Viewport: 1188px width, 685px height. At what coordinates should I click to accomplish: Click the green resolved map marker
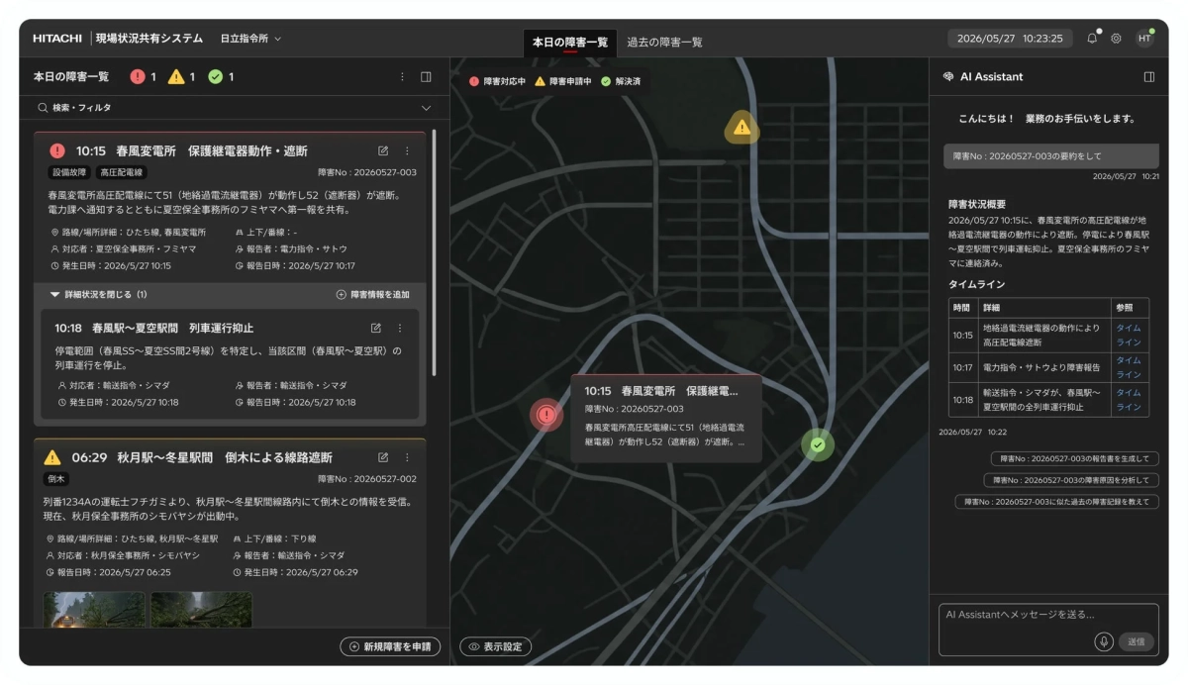click(818, 444)
